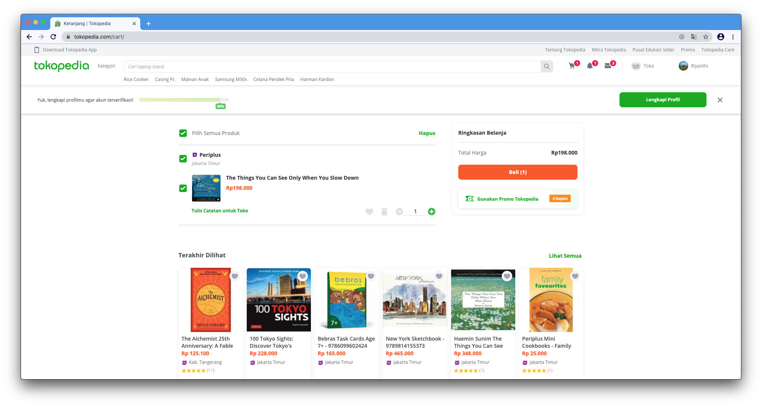Image resolution: width=762 pixels, height=407 pixels.
Task: Wishlist Haemin Sunim book heart icon
Action: [x=507, y=276]
